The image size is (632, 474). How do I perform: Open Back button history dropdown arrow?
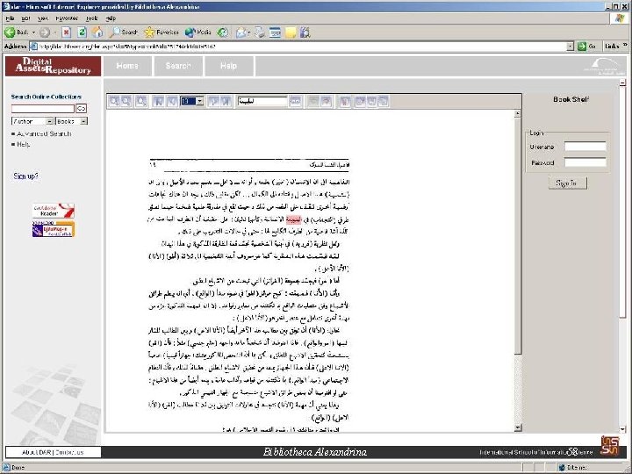[x=33, y=32]
